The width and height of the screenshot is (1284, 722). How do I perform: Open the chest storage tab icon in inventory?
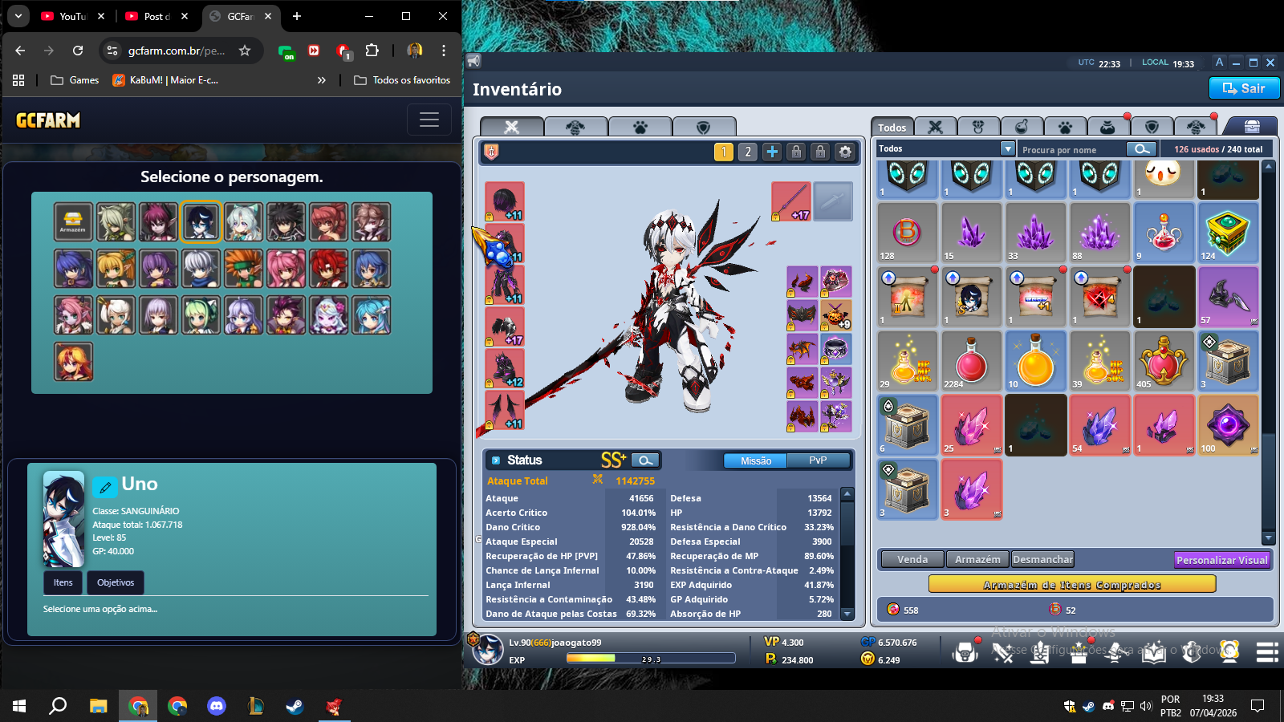(x=1251, y=127)
